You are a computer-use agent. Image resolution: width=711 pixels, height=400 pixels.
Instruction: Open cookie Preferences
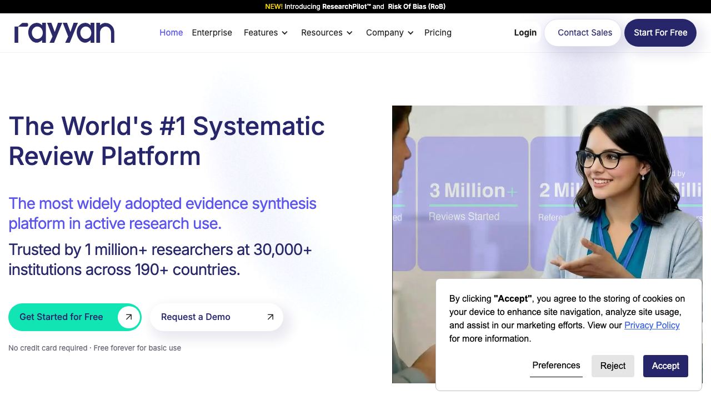556,366
